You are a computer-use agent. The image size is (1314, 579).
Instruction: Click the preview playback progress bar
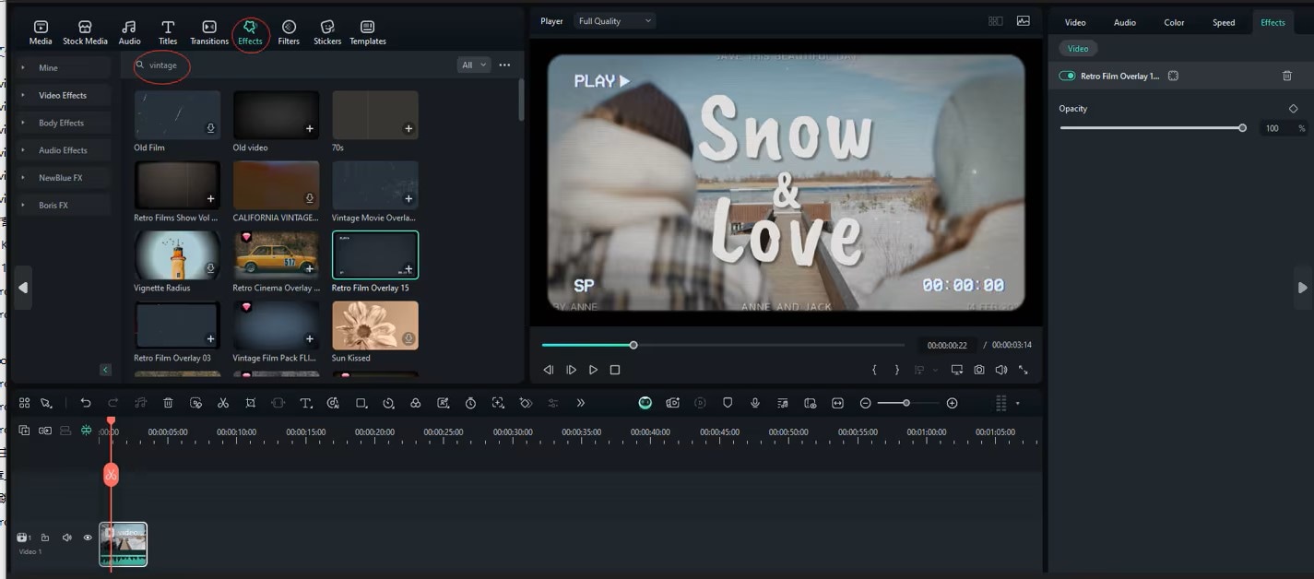[723, 345]
